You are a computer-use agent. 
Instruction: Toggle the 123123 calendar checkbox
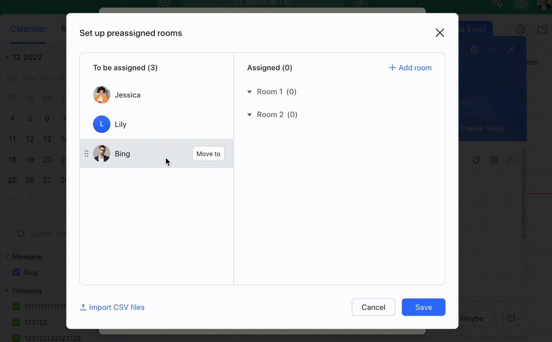pos(16,323)
